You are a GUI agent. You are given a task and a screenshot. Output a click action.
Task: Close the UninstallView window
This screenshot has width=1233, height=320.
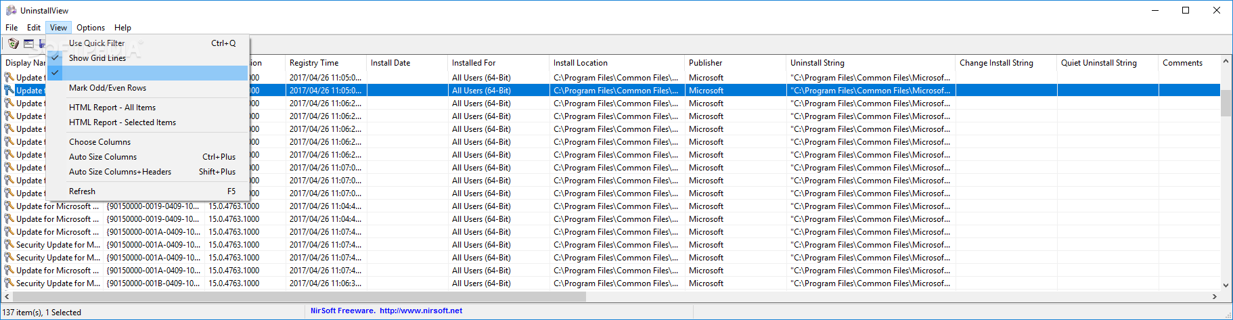pos(1217,10)
